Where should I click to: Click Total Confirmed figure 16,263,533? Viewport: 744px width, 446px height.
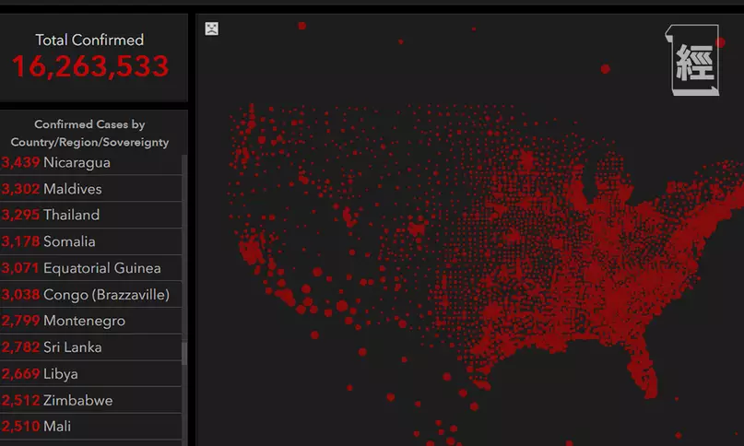pos(90,66)
